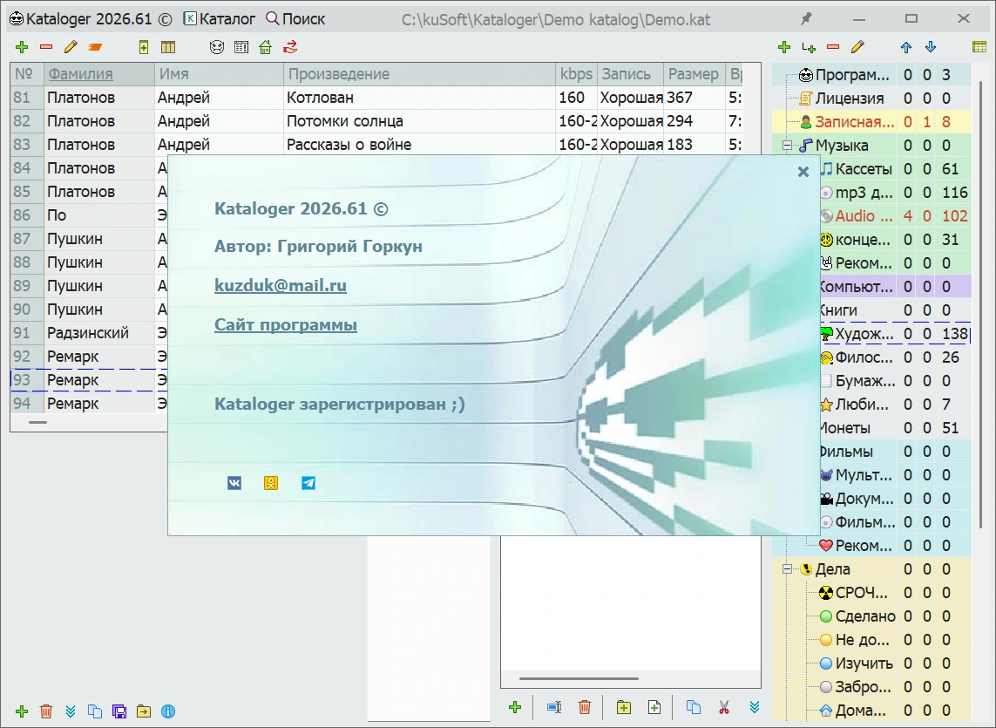Click the monitor rename icon in bottom toolbar
The height and width of the screenshot is (728, 996).
tap(554, 707)
